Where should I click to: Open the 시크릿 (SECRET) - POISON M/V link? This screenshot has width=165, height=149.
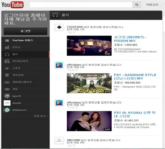coord(130,39)
